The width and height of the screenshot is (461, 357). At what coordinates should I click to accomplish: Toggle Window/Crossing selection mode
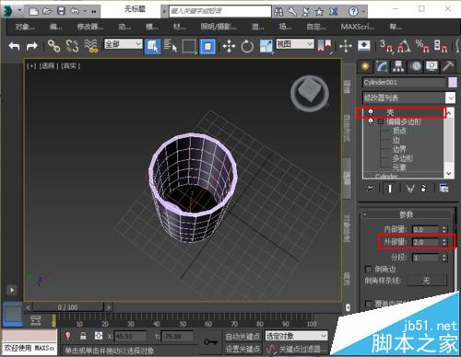tap(207, 46)
